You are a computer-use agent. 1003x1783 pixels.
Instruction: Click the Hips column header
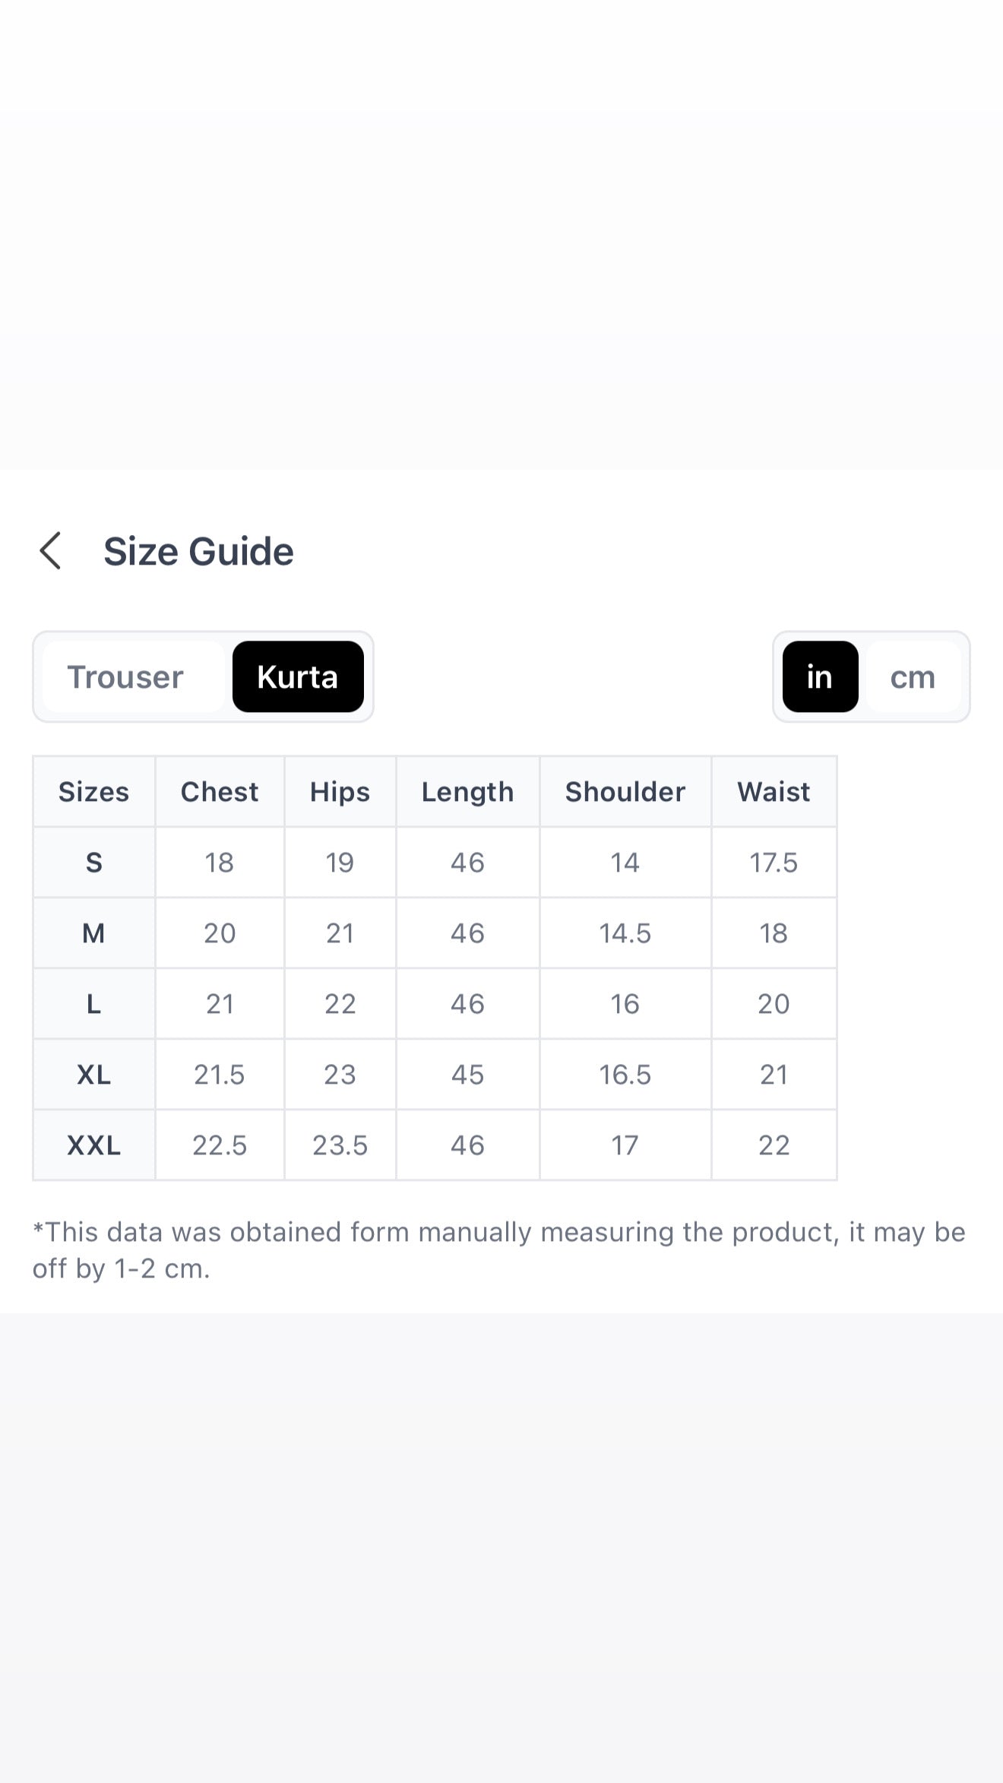point(340,792)
